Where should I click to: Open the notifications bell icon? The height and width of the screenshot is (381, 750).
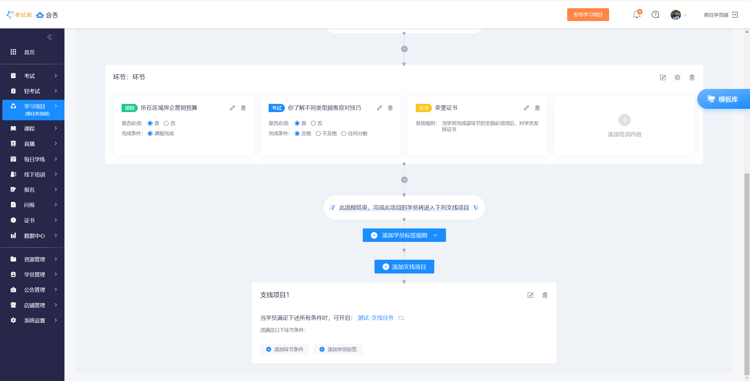point(636,14)
